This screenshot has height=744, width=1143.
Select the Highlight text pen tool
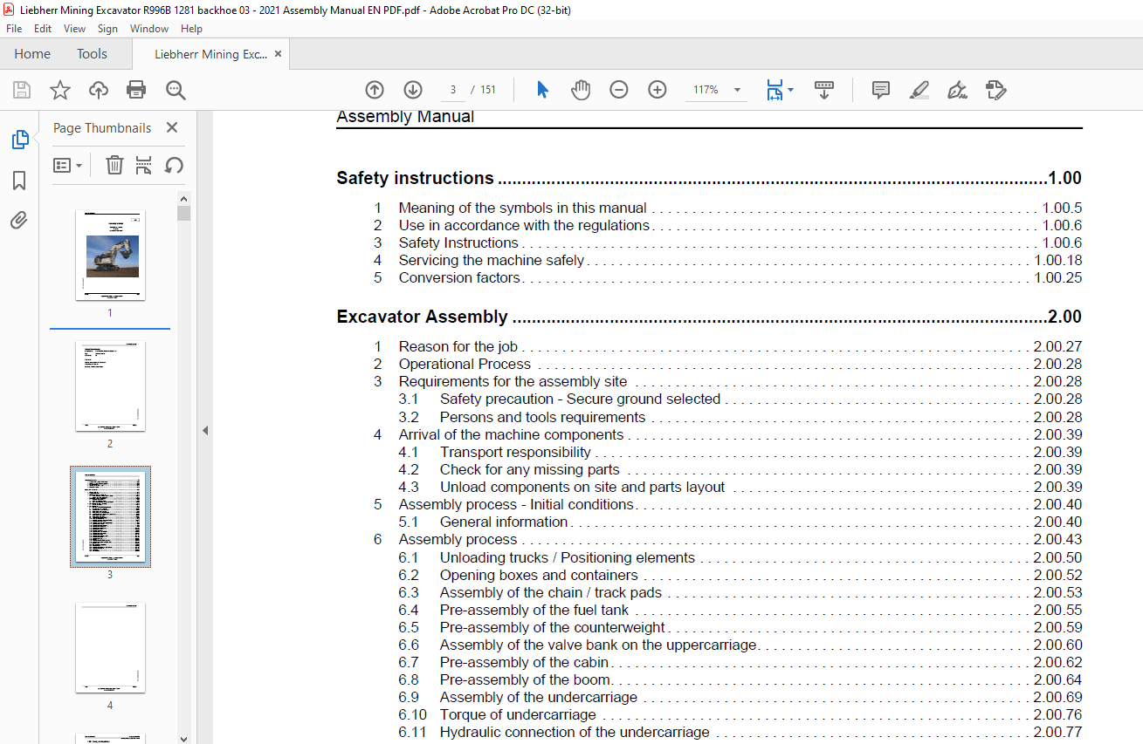coord(919,90)
